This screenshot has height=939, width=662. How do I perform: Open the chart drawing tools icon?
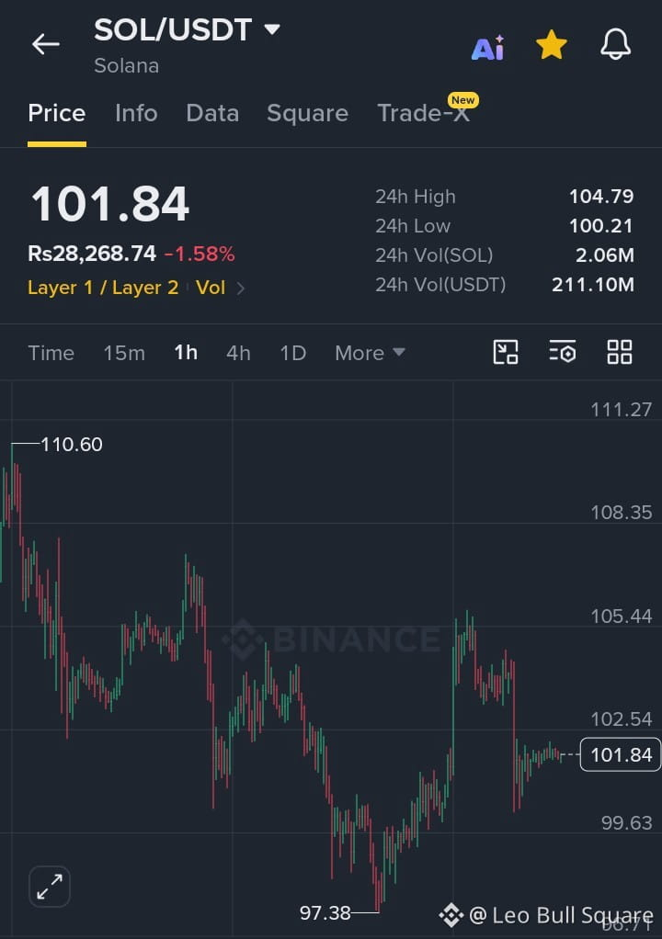click(x=506, y=352)
